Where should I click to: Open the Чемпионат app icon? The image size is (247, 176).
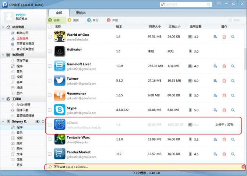tap(60, 95)
